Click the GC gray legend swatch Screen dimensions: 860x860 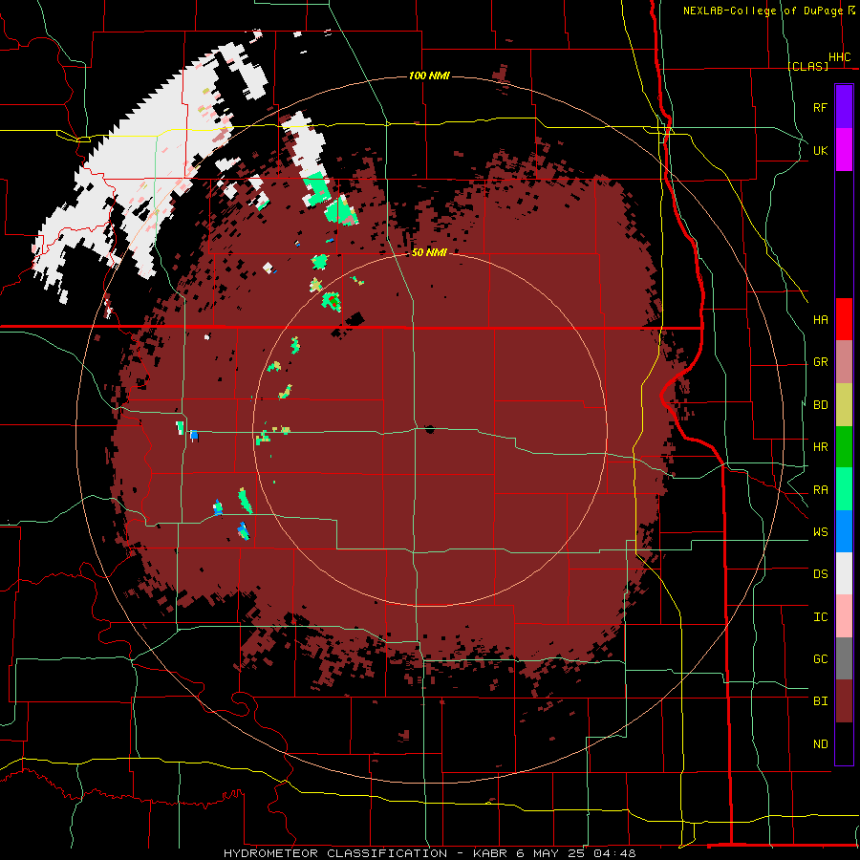click(x=844, y=658)
